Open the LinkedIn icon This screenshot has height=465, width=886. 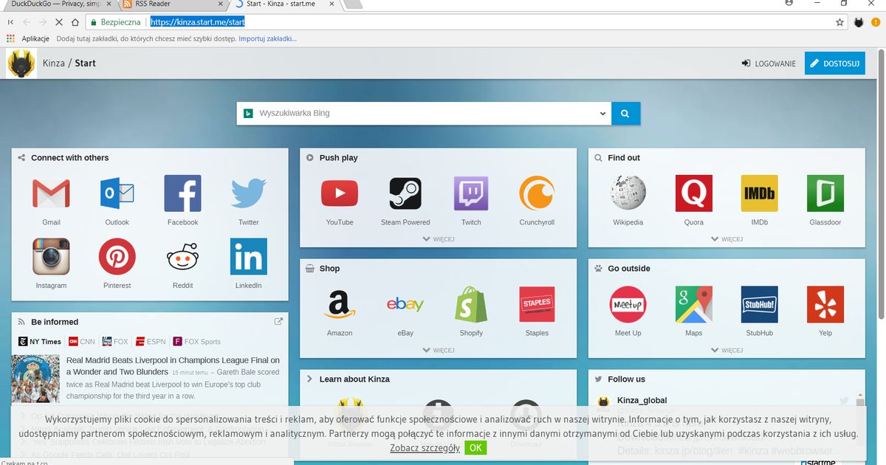click(249, 257)
